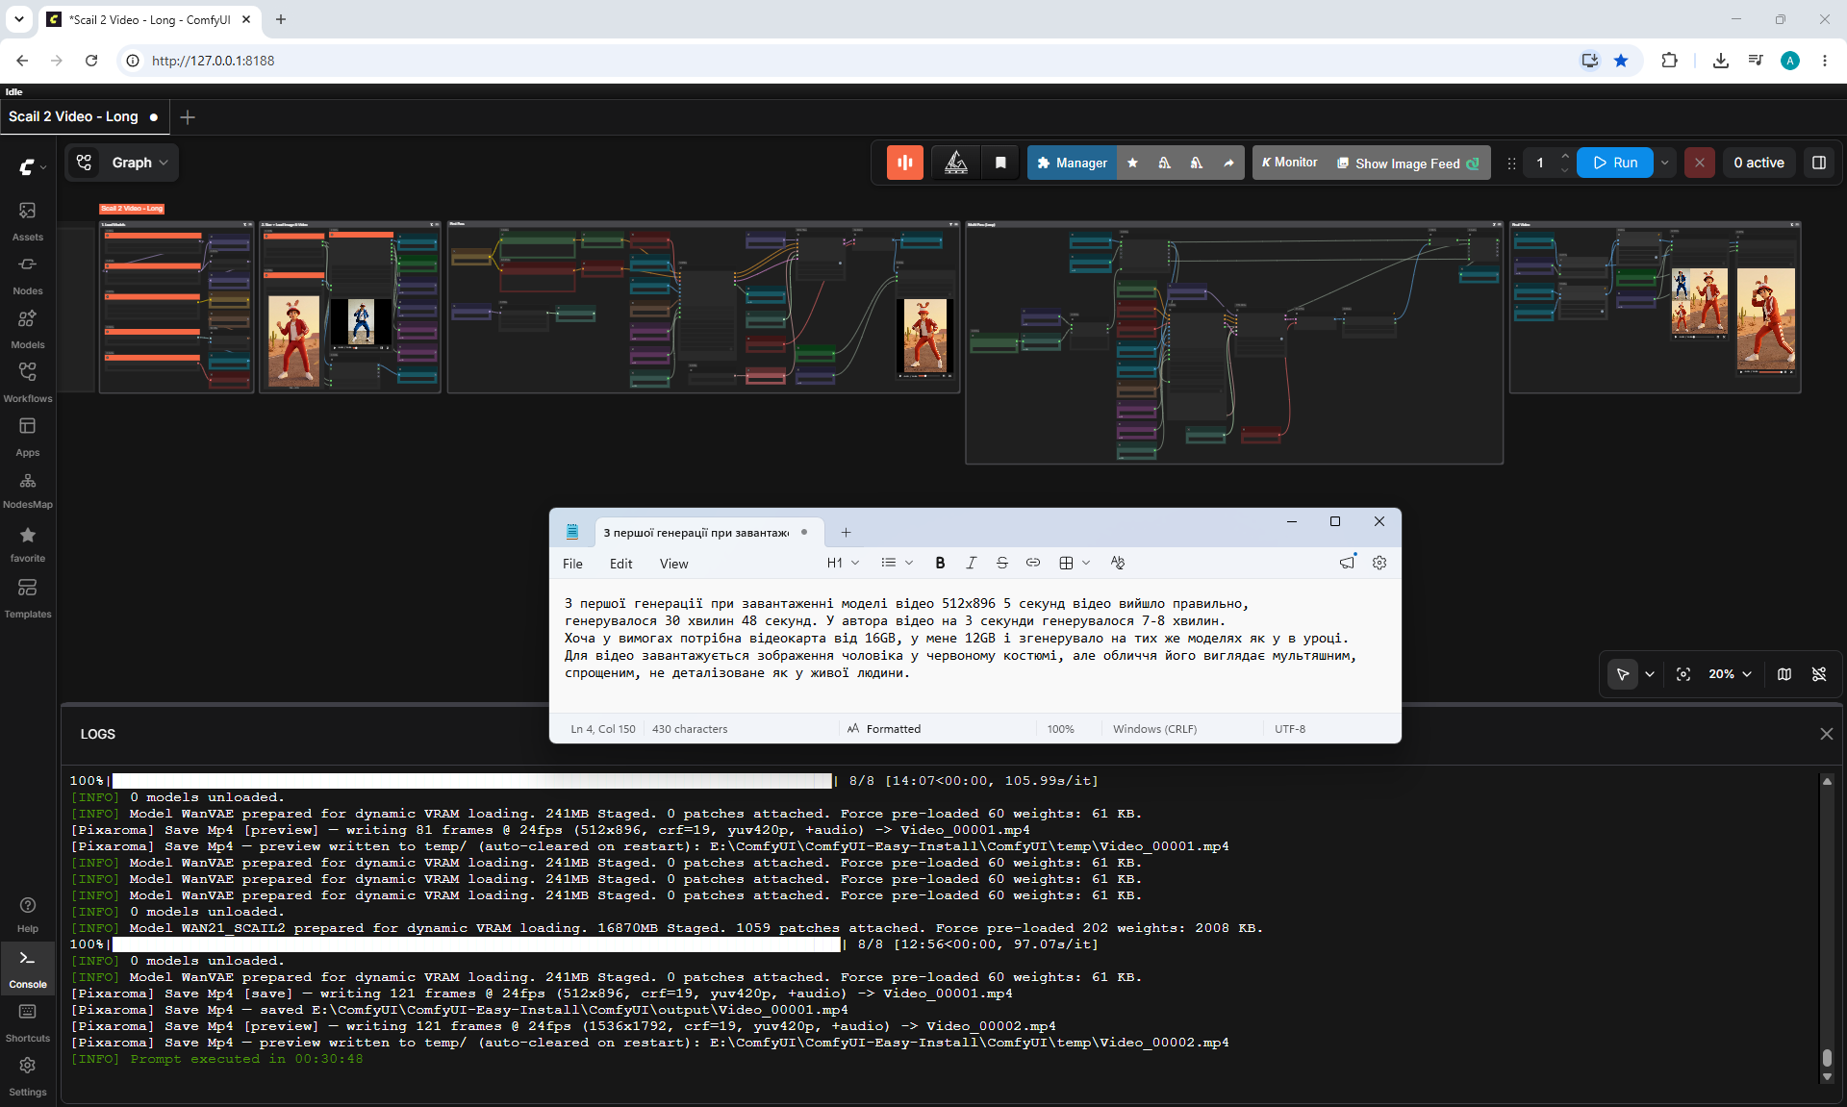Screen dimensions: 1847x1107
Task: Click the share arrow icon in Manager group
Action: 1228,163
